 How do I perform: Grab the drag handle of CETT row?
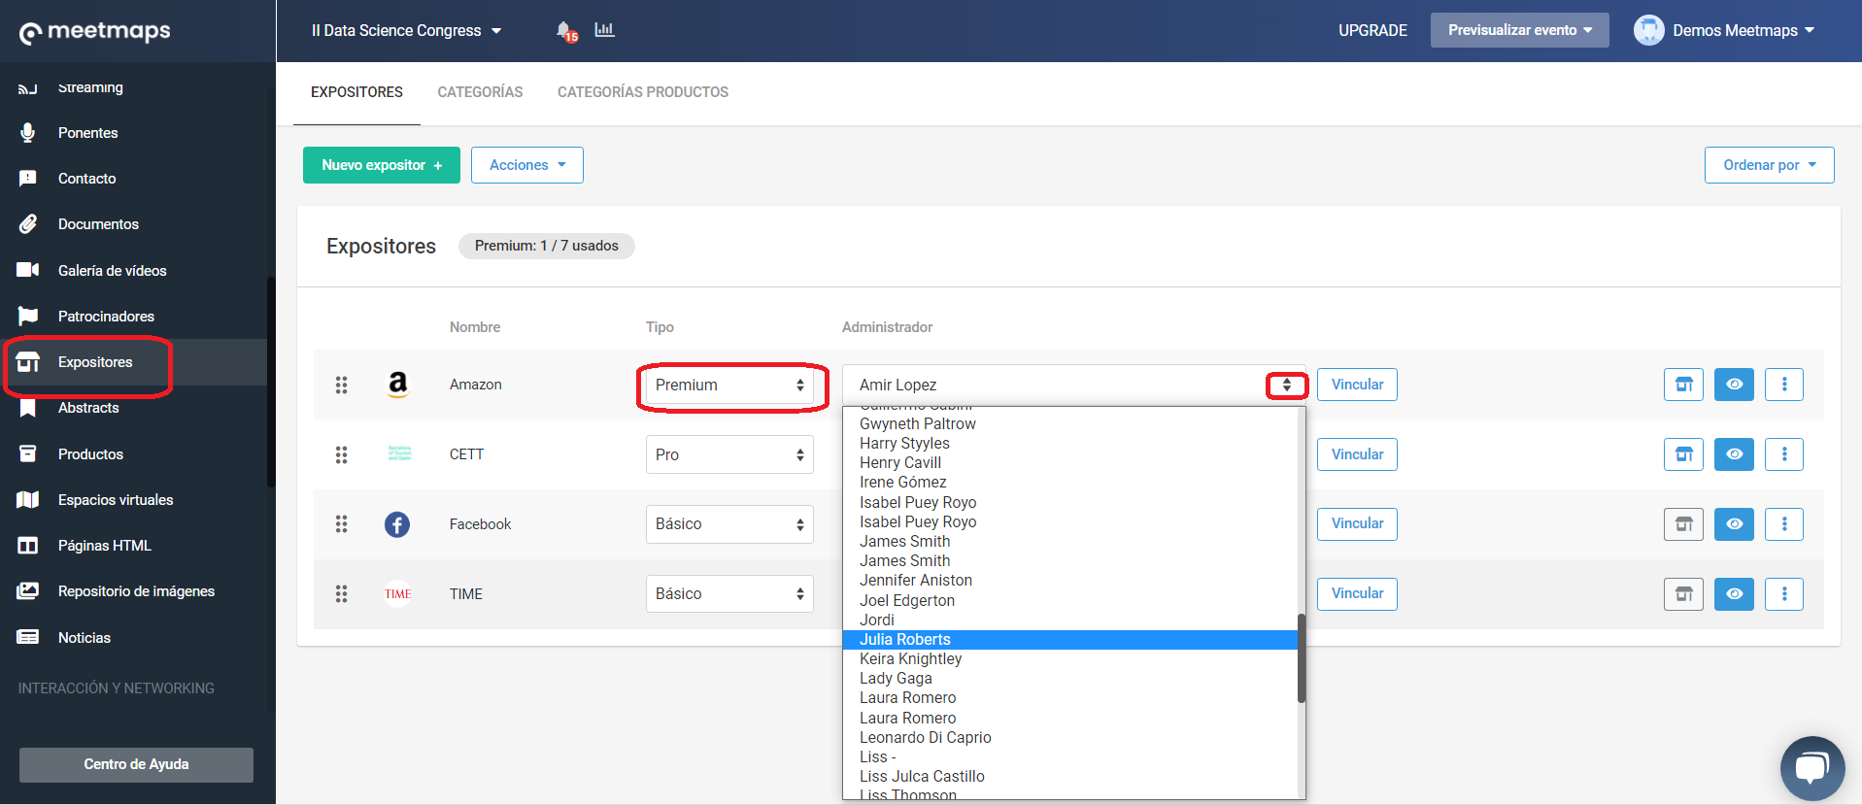[x=341, y=454]
